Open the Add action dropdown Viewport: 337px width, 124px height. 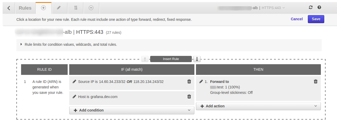(258, 106)
